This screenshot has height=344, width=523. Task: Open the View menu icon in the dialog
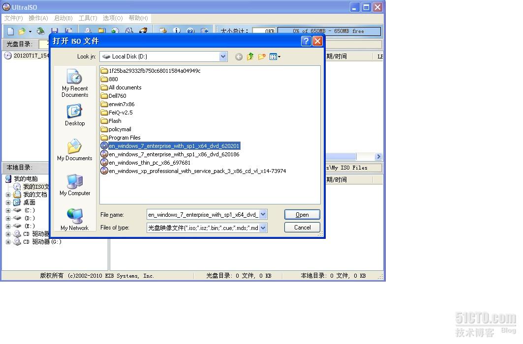(275, 57)
